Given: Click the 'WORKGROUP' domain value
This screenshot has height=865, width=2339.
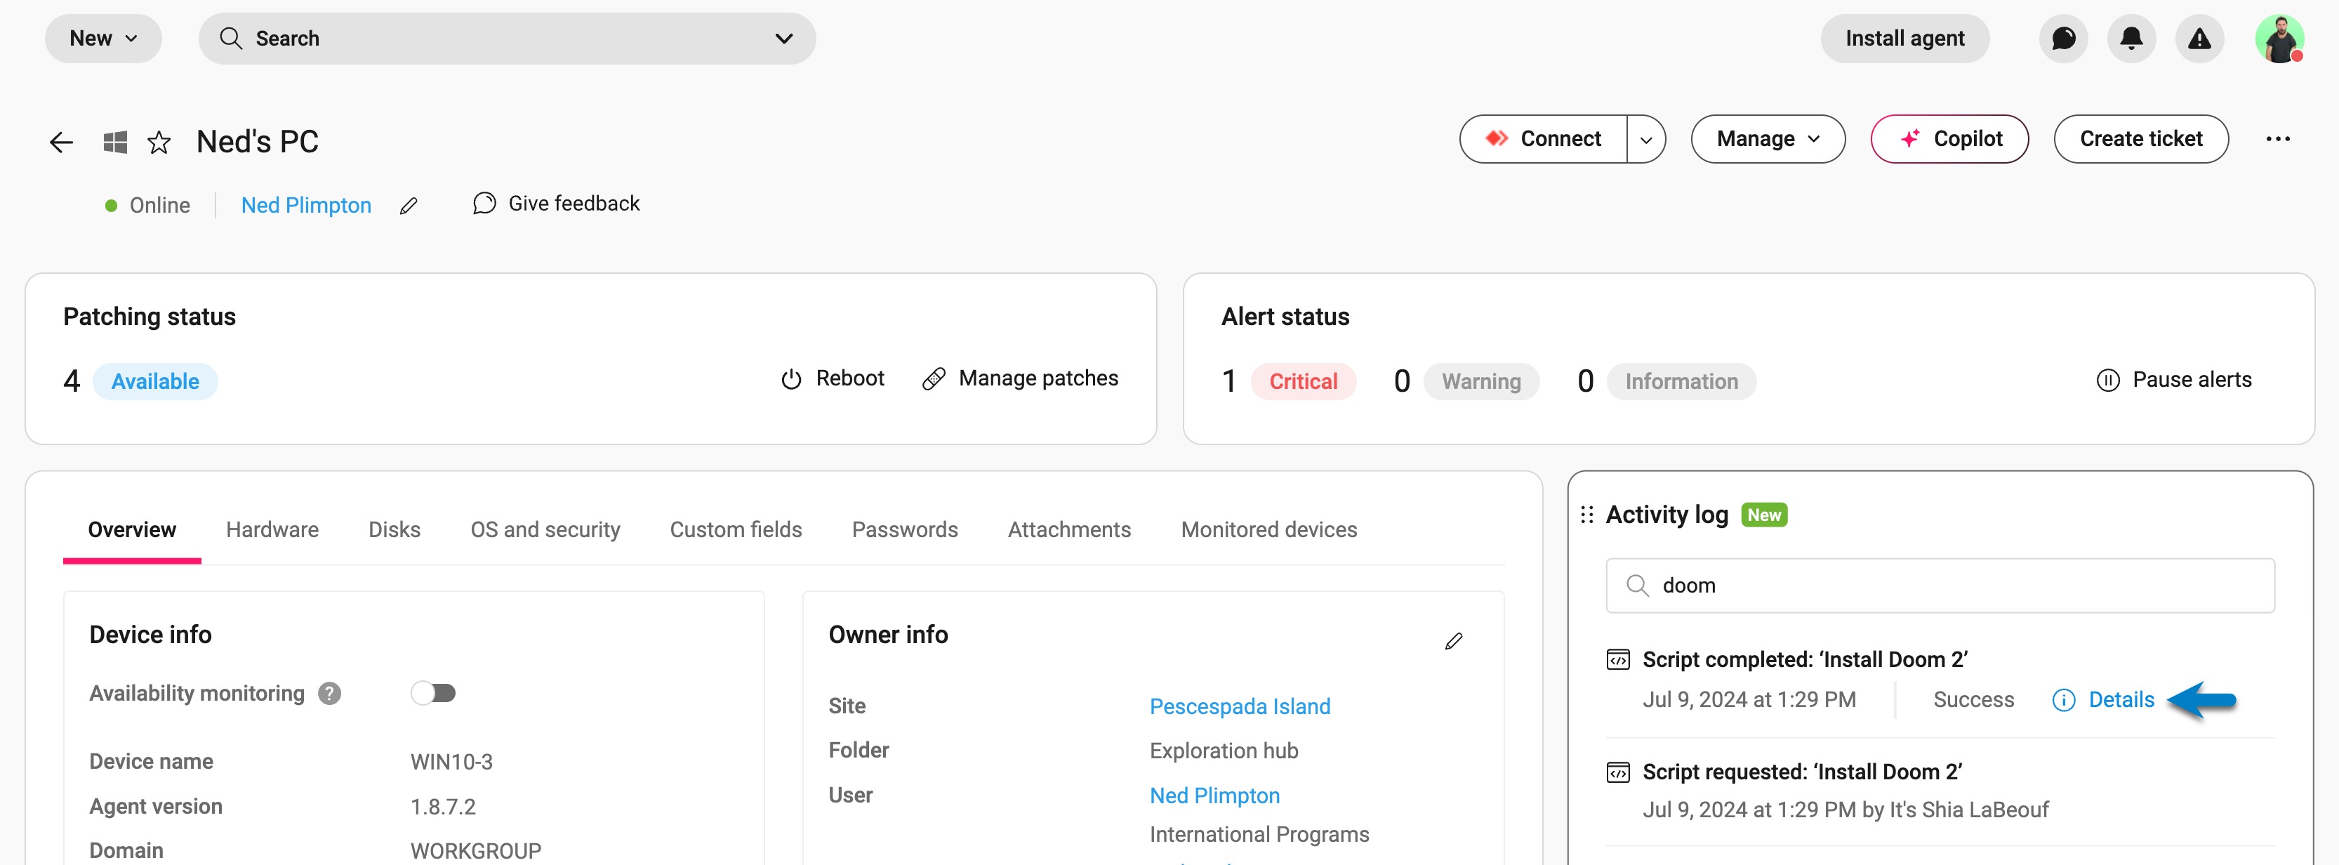Looking at the screenshot, I should coord(476,852).
